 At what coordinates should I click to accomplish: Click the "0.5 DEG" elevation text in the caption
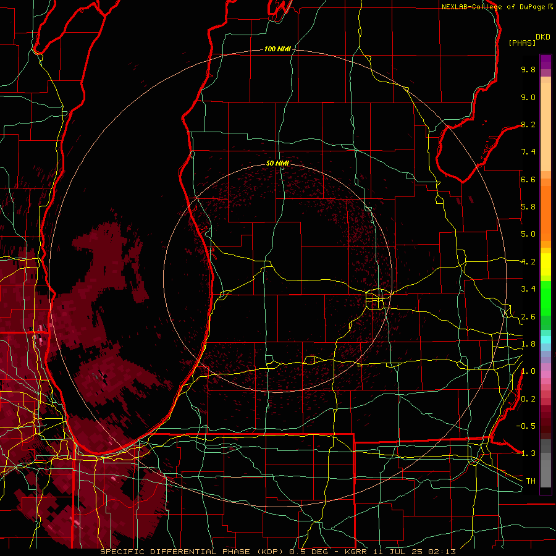pos(308,552)
